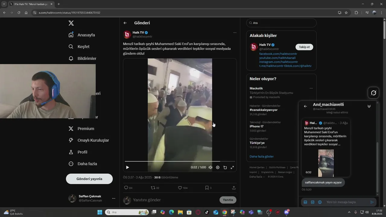Image resolution: width=386 pixels, height=217 pixels.
Task: Open the Windows Start menu
Action: 100,212
